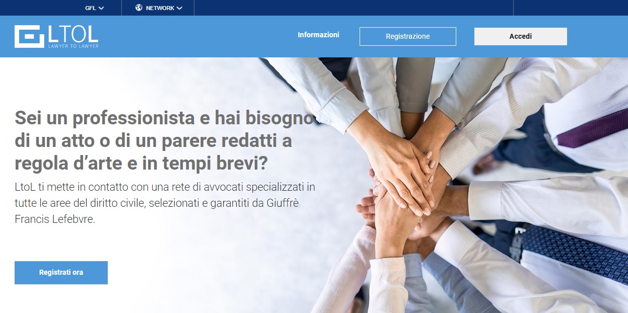628x313 pixels.
Task: Click the LtoL description paragraph text
Action: coord(165,203)
